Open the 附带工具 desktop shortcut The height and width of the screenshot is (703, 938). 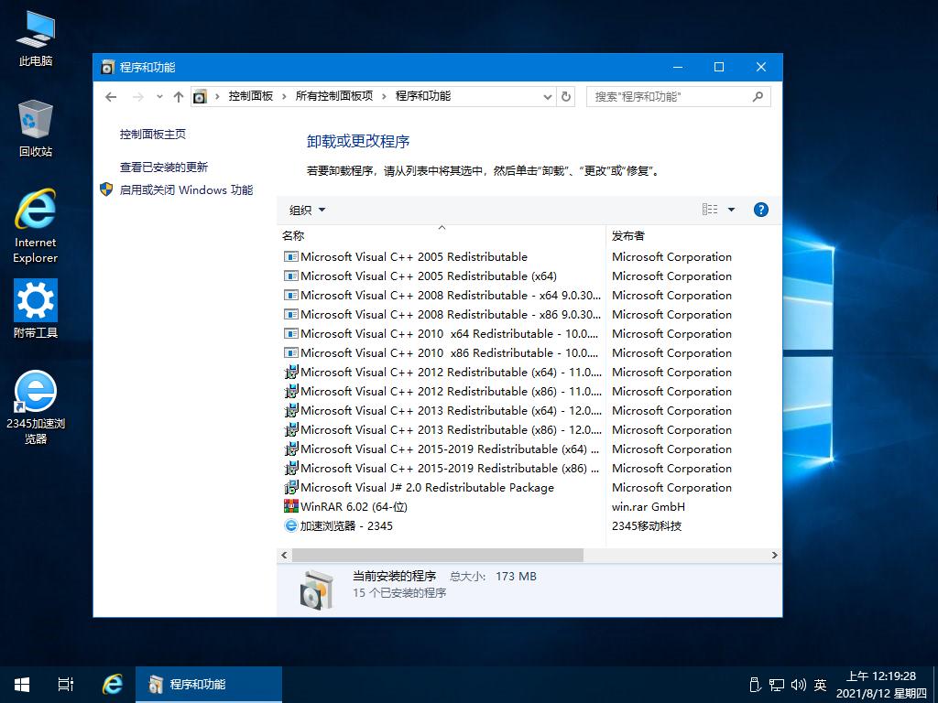36,308
